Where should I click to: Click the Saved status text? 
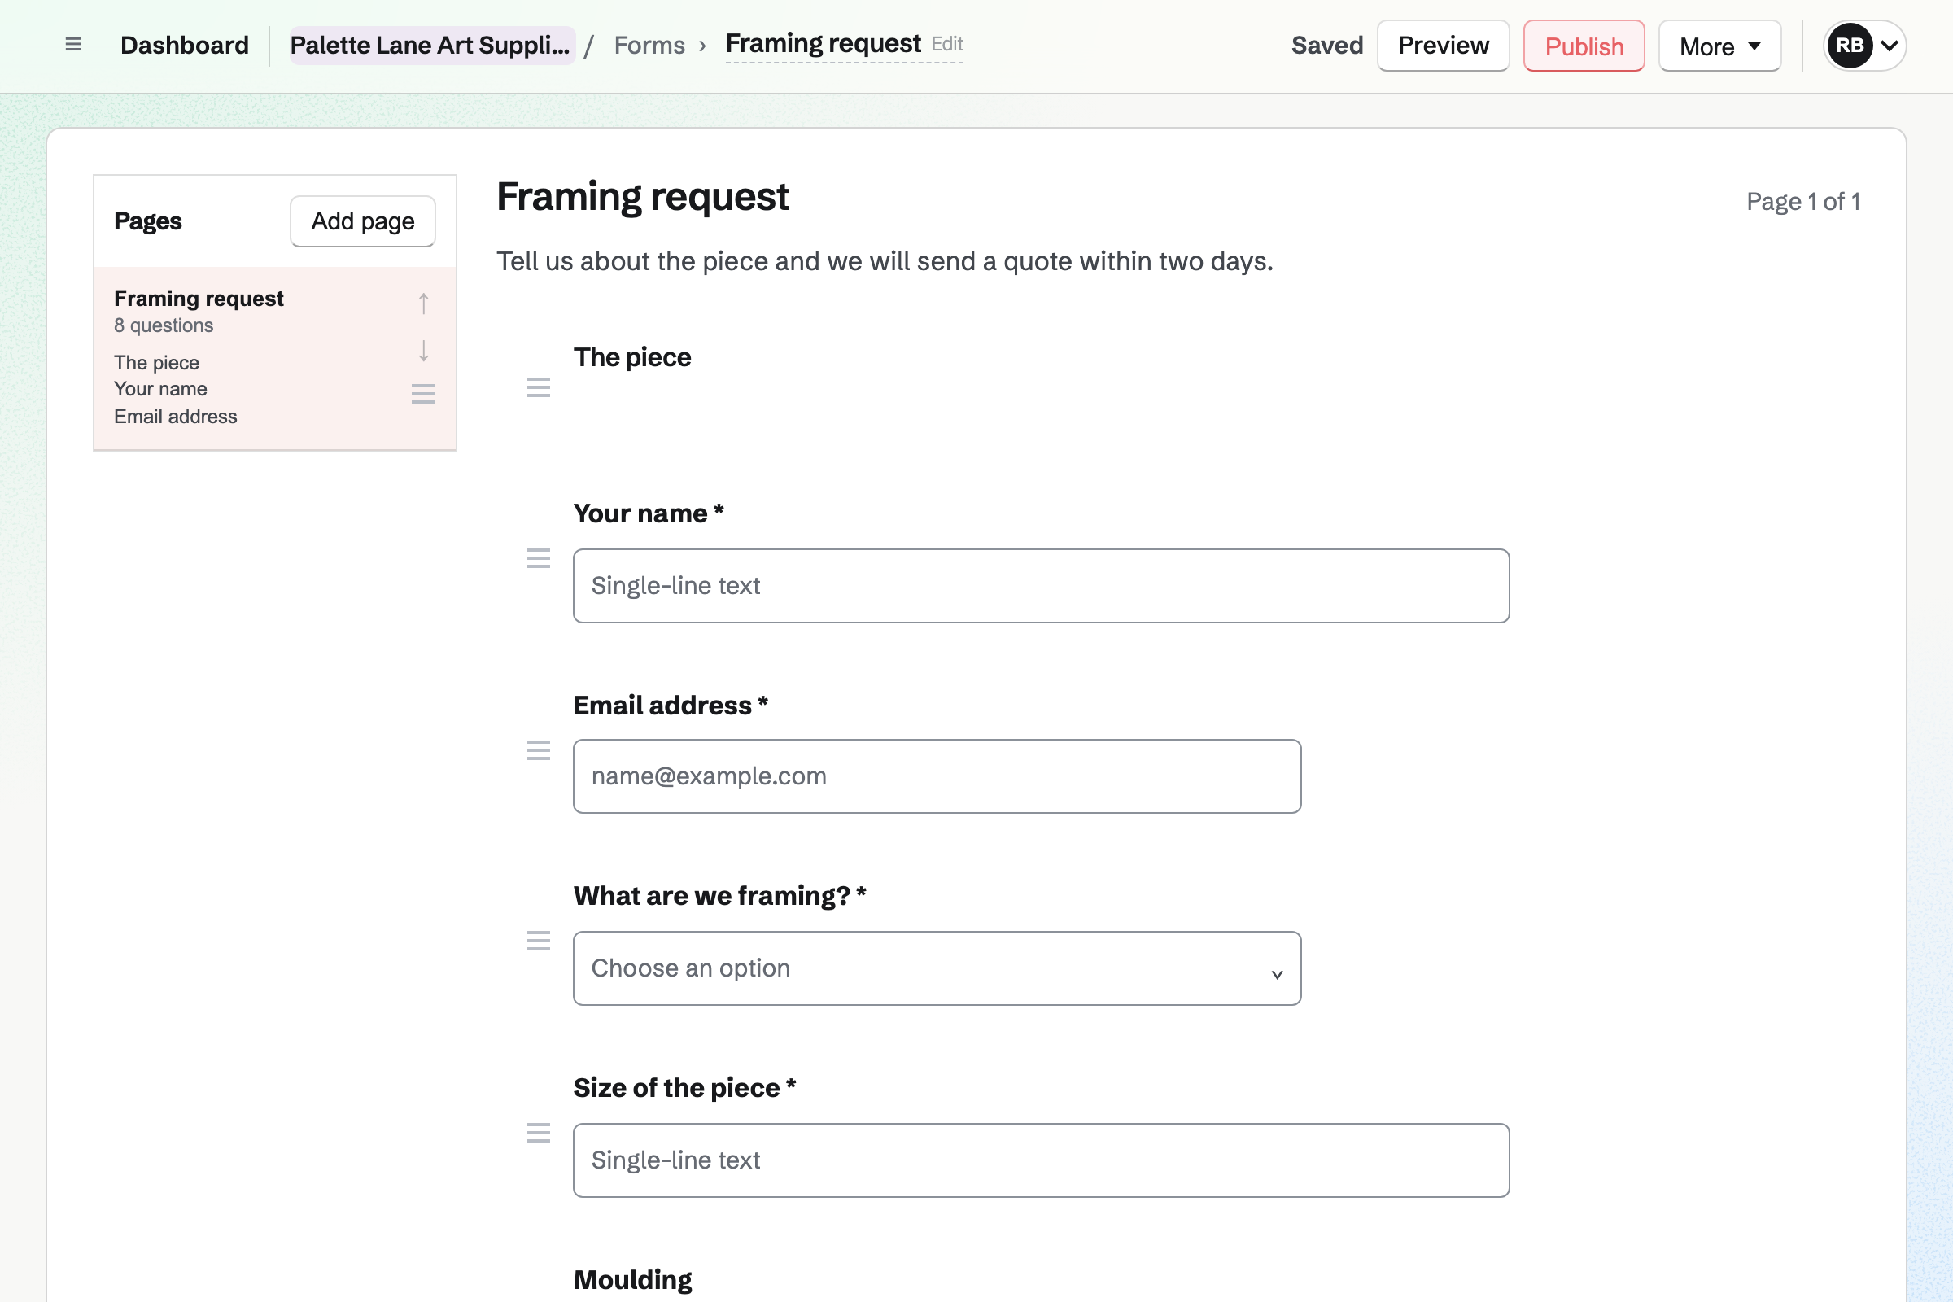[1327, 45]
